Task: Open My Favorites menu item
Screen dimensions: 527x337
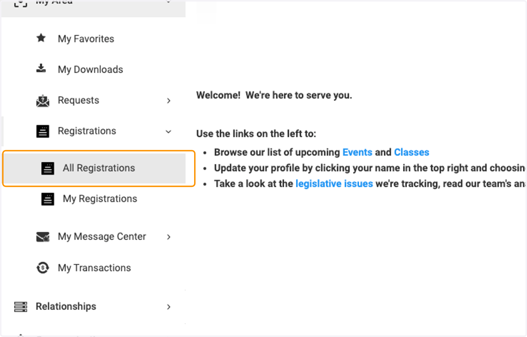Action: [x=86, y=39]
